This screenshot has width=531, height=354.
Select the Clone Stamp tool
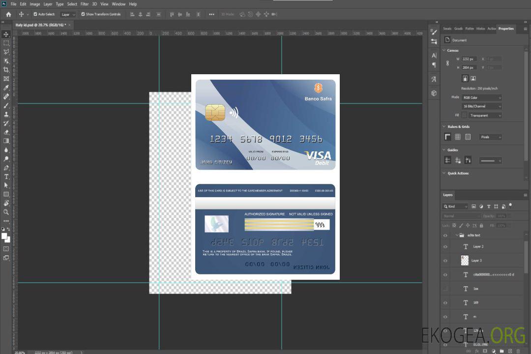point(6,114)
